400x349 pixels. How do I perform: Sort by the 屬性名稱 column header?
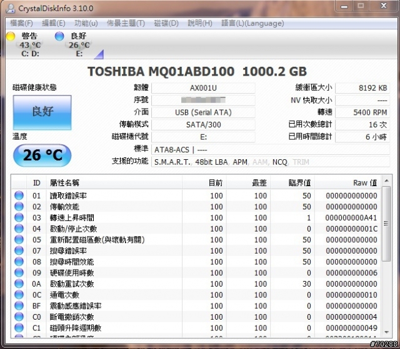coord(114,182)
